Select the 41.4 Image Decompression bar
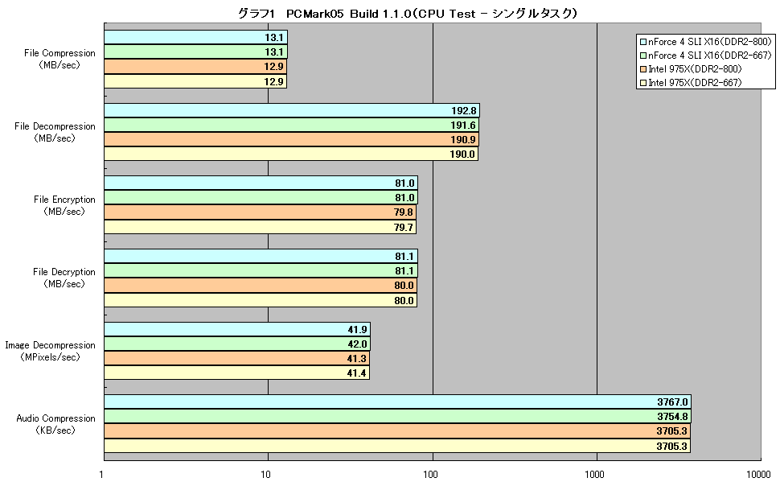 pyautogui.click(x=236, y=373)
